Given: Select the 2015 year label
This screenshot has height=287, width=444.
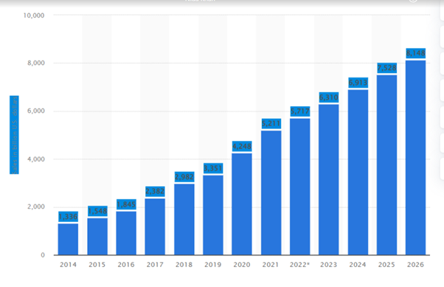Looking at the screenshot, I should 97,265.
